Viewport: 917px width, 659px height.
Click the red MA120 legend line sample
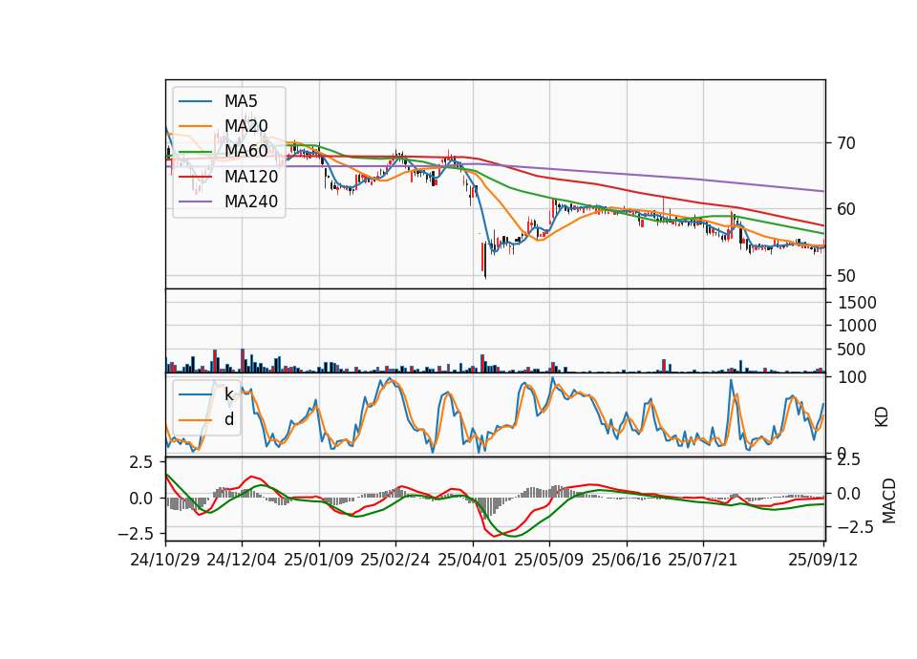(x=195, y=177)
